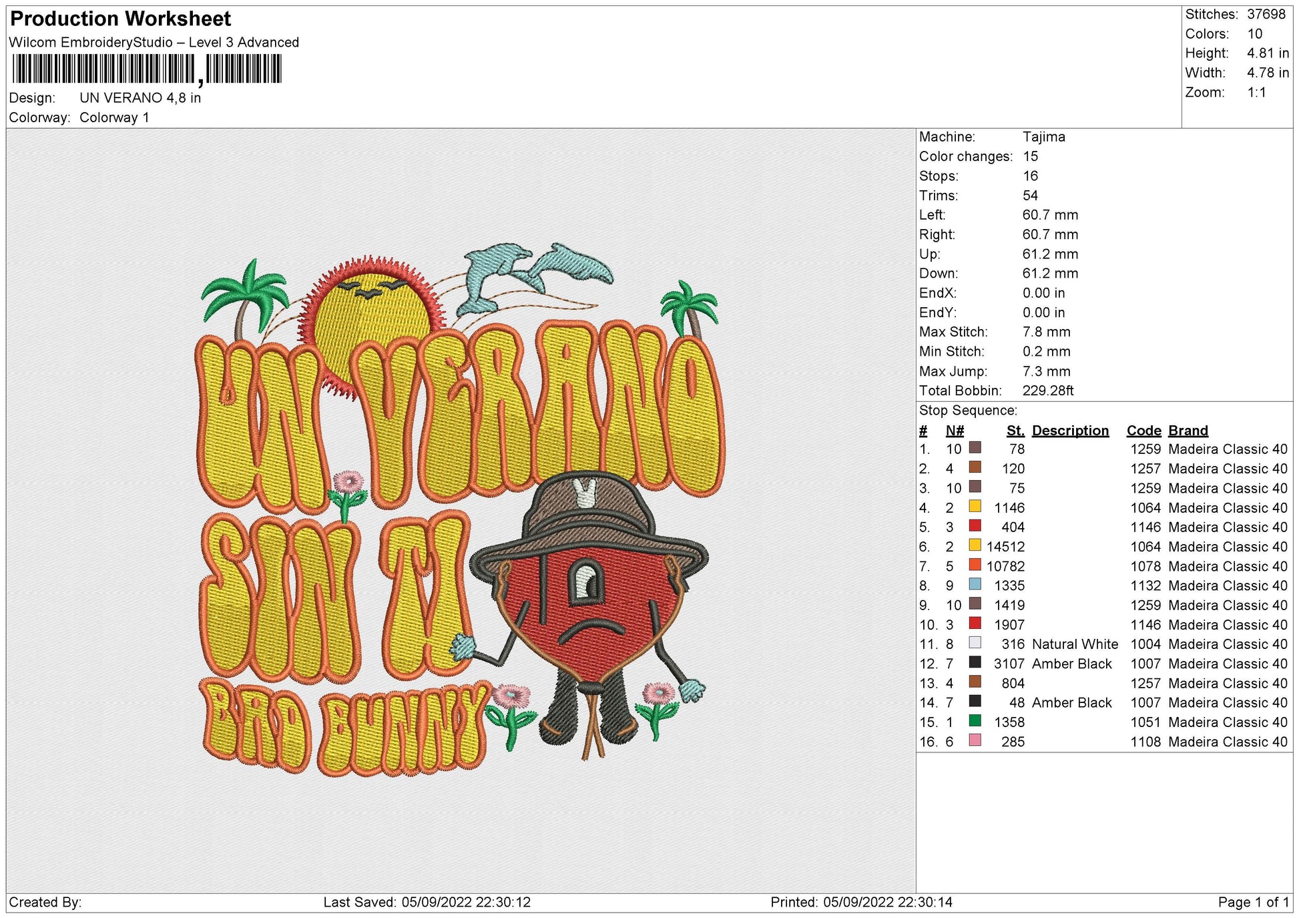Screen dimensions: 1299x918
Task: Click the Amber Black swatch in stop 12
Action: (x=975, y=662)
